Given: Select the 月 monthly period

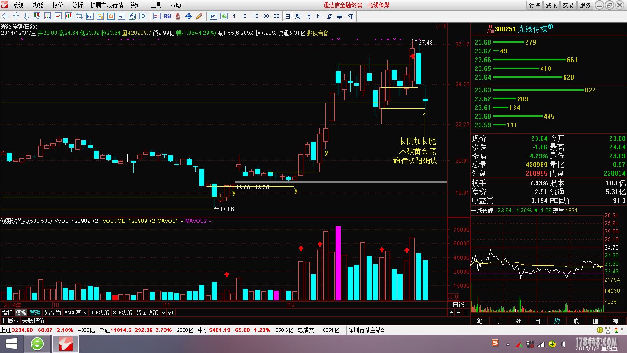Looking at the screenshot, I should (x=308, y=16).
